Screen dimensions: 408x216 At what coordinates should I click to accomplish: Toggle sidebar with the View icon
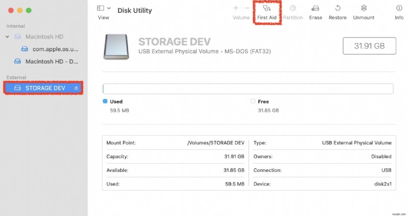[100, 8]
